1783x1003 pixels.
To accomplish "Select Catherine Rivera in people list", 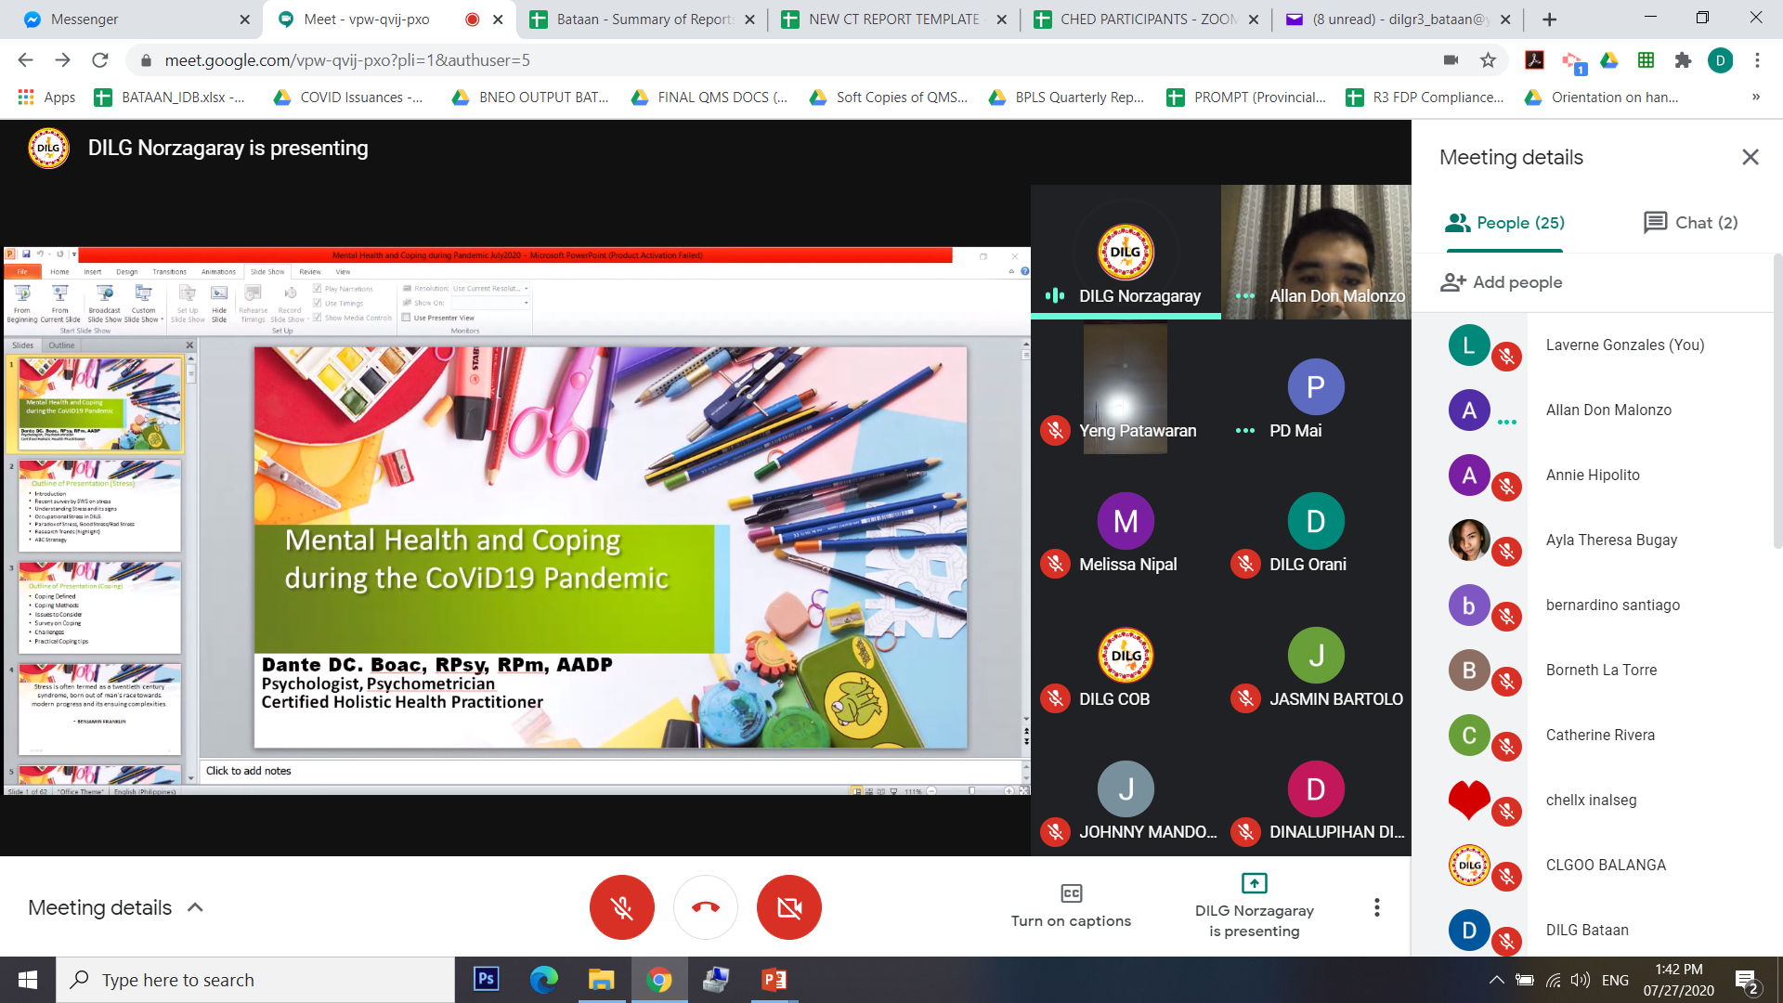I will [1600, 735].
